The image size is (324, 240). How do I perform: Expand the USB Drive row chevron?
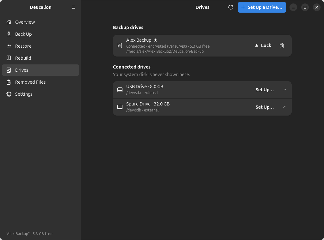285,90
